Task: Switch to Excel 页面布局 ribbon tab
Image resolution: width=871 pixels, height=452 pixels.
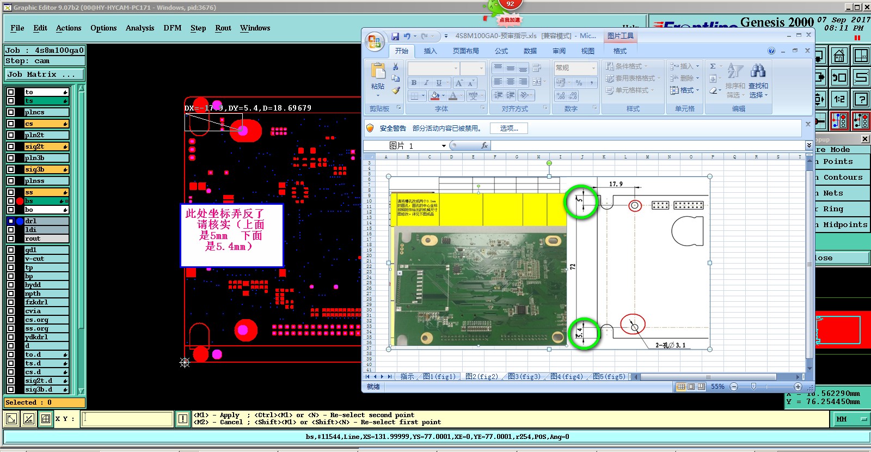Action: point(465,51)
